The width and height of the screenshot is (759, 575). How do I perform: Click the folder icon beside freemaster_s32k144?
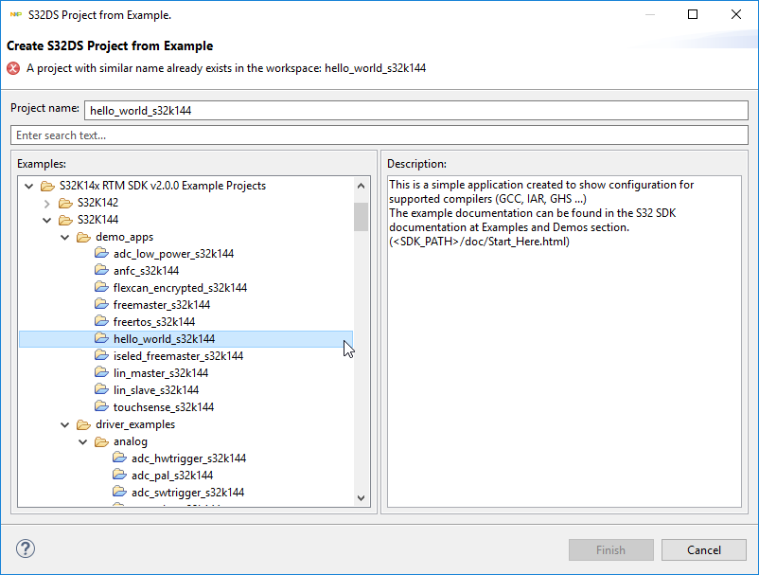tap(101, 305)
